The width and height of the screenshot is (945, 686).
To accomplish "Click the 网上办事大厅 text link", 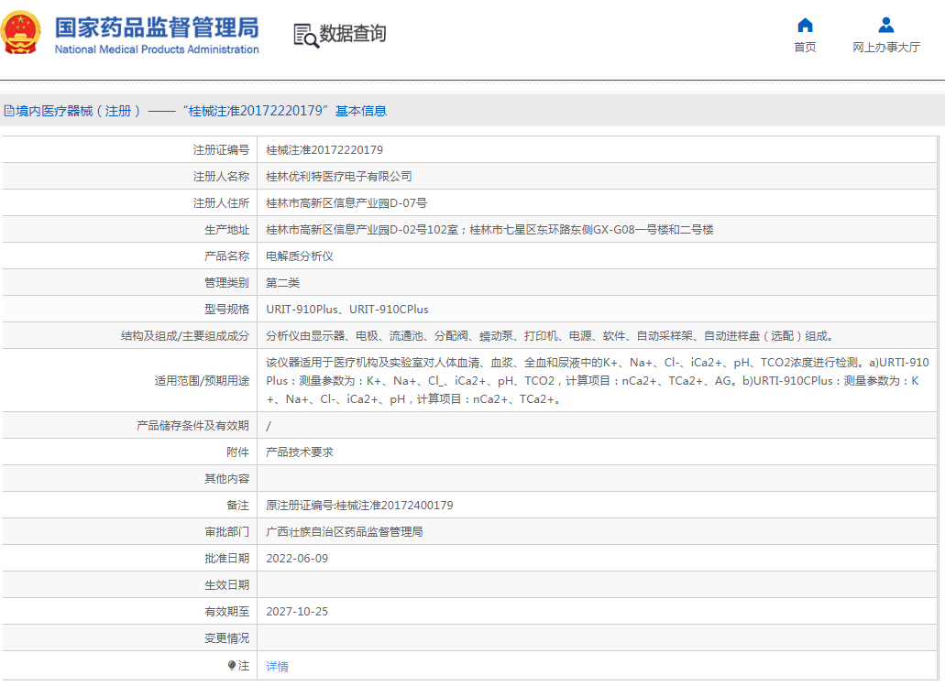I will 886,48.
